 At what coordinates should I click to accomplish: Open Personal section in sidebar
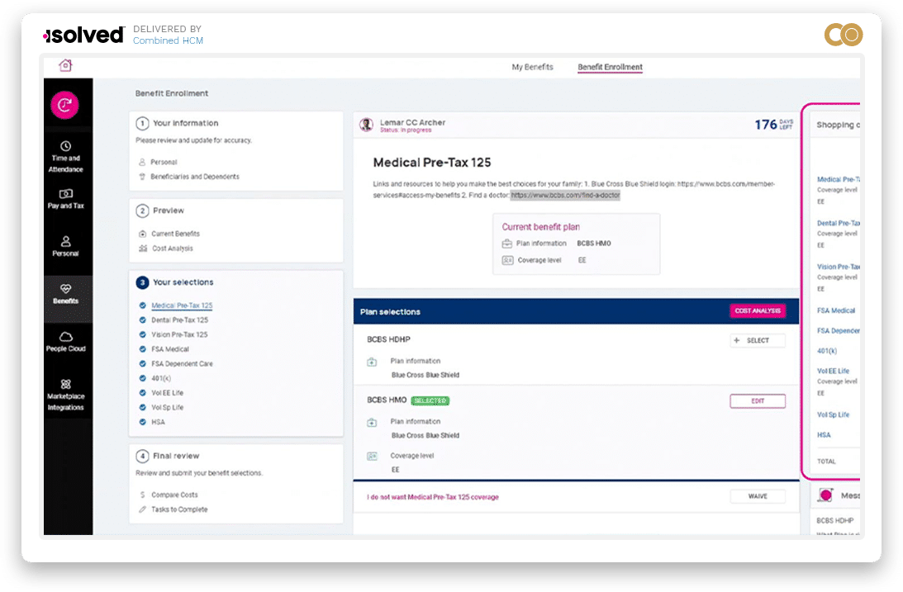click(65, 247)
